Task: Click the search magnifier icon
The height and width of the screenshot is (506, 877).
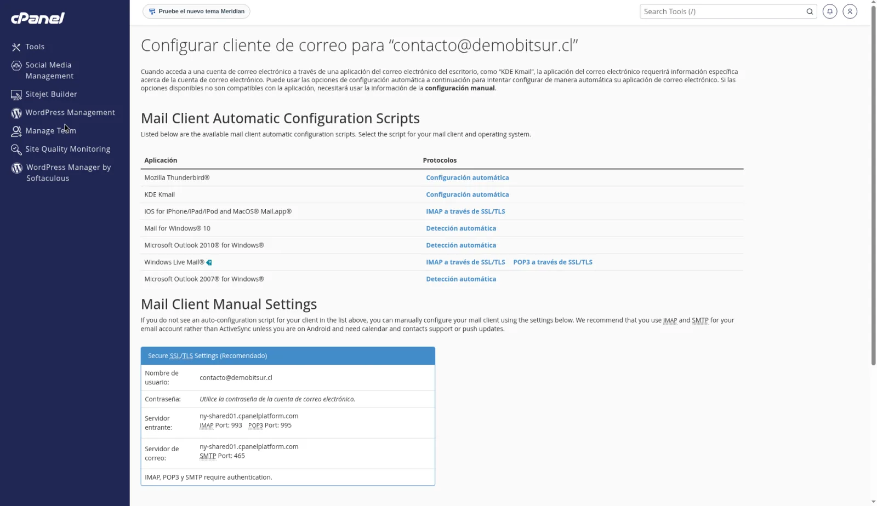Action: 810,12
